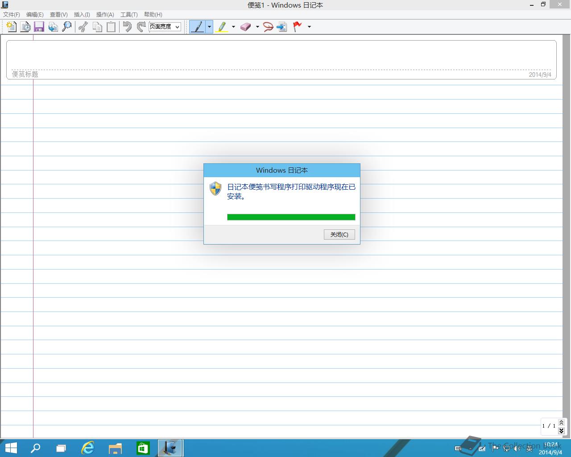
Task: Go to next page arrow
Action: (561, 431)
